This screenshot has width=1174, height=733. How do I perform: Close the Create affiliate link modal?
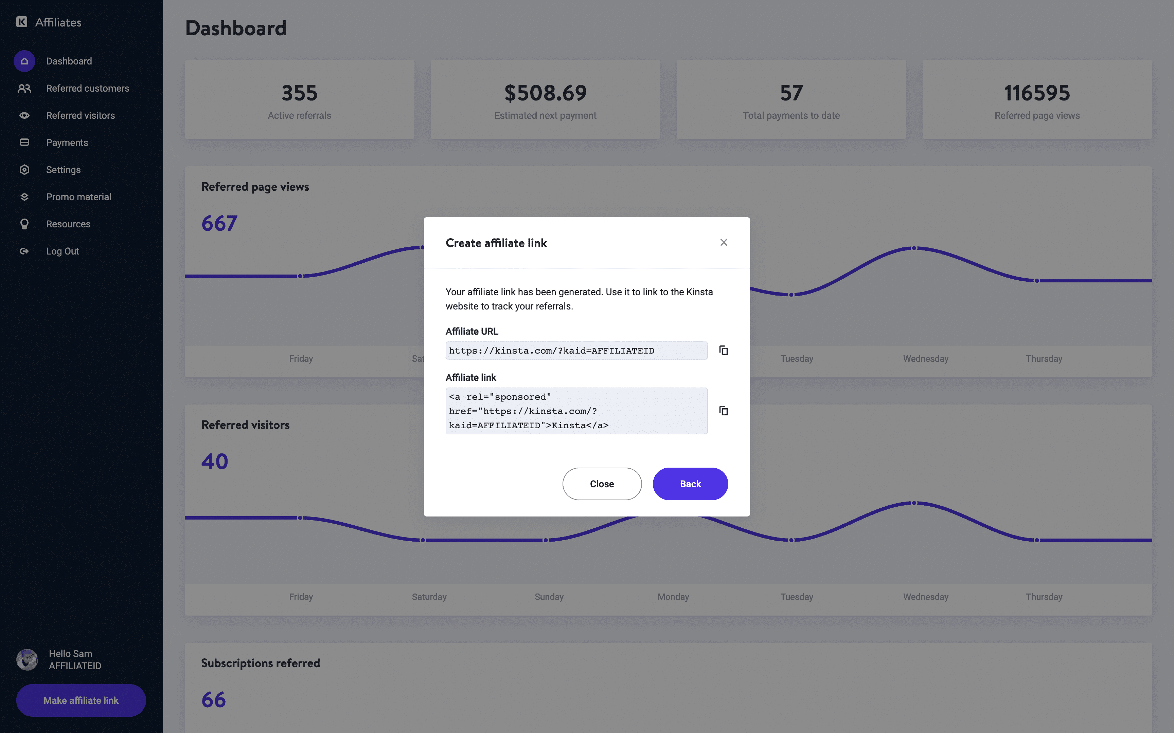(724, 242)
